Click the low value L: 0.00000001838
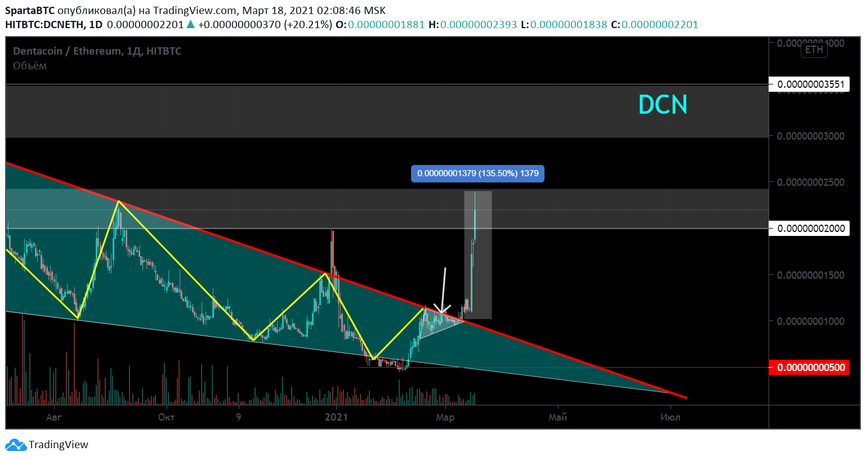866x460 pixels. tap(564, 25)
